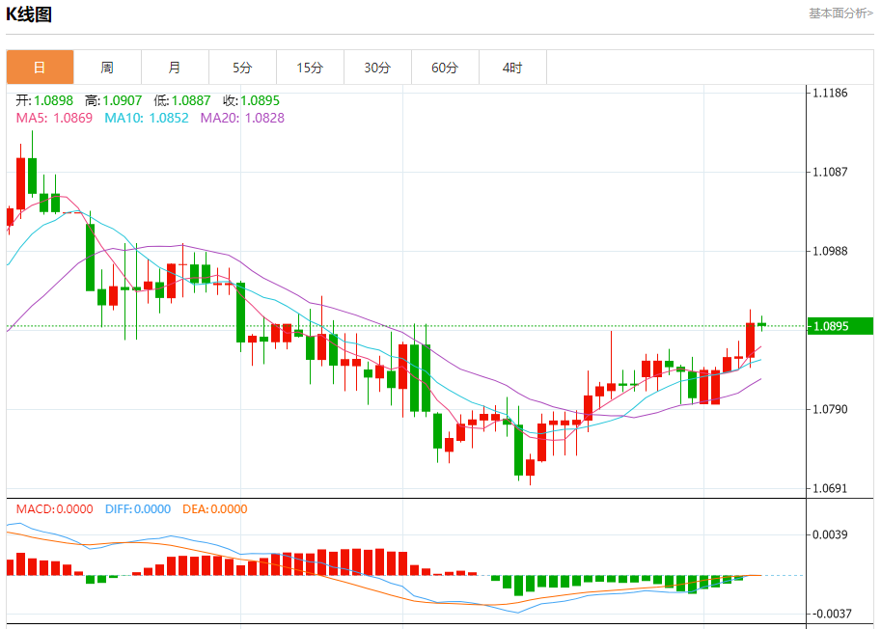This screenshot has width=881, height=629.
Task: Select the 日 daily chart tab
Action: [40, 68]
